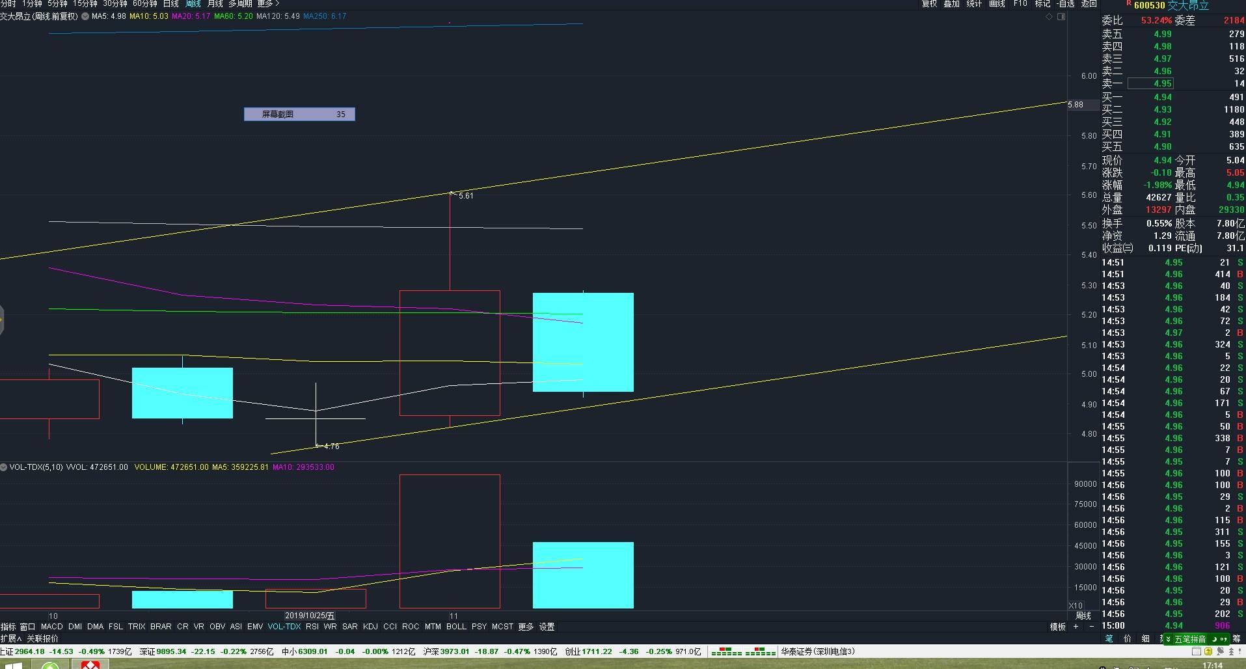This screenshot has width=1246, height=669.
Task: Open the 窗口 window menu
Action: 27,627
